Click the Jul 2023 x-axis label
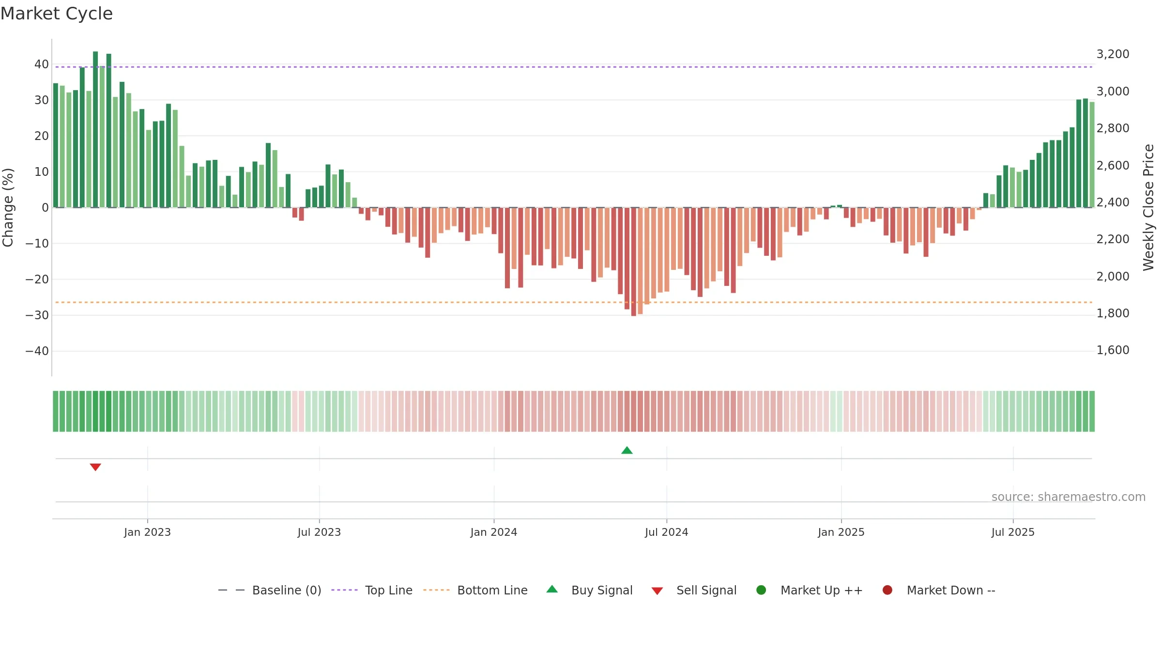1162x654 pixels. (x=319, y=532)
